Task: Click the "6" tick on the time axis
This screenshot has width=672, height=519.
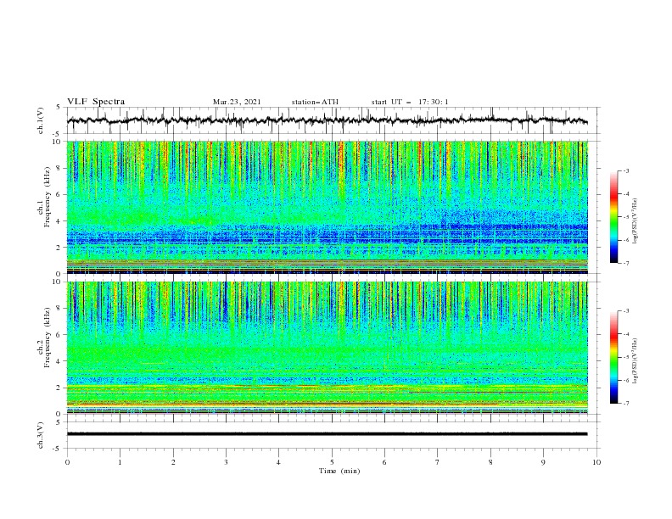Action: coord(384,462)
